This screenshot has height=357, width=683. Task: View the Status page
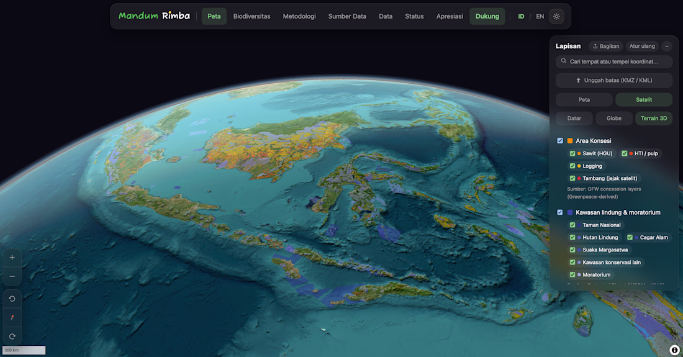coord(414,16)
